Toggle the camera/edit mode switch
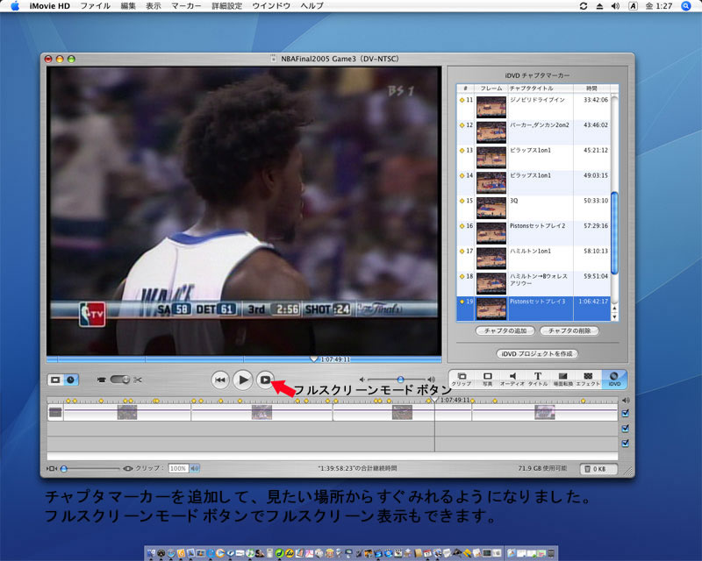Image resolution: width=702 pixels, height=561 pixels. 118,380
